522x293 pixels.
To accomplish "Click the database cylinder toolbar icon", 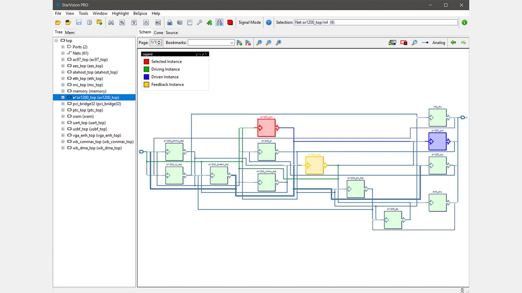I will coord(89,23).
